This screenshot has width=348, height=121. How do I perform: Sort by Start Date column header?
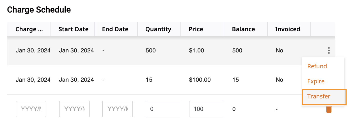click(x=73, y=29)
